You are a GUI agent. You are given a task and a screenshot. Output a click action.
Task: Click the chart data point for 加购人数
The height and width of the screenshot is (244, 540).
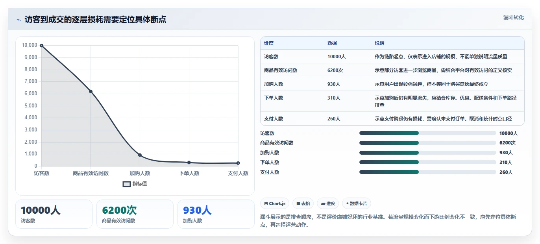point(140,155)
